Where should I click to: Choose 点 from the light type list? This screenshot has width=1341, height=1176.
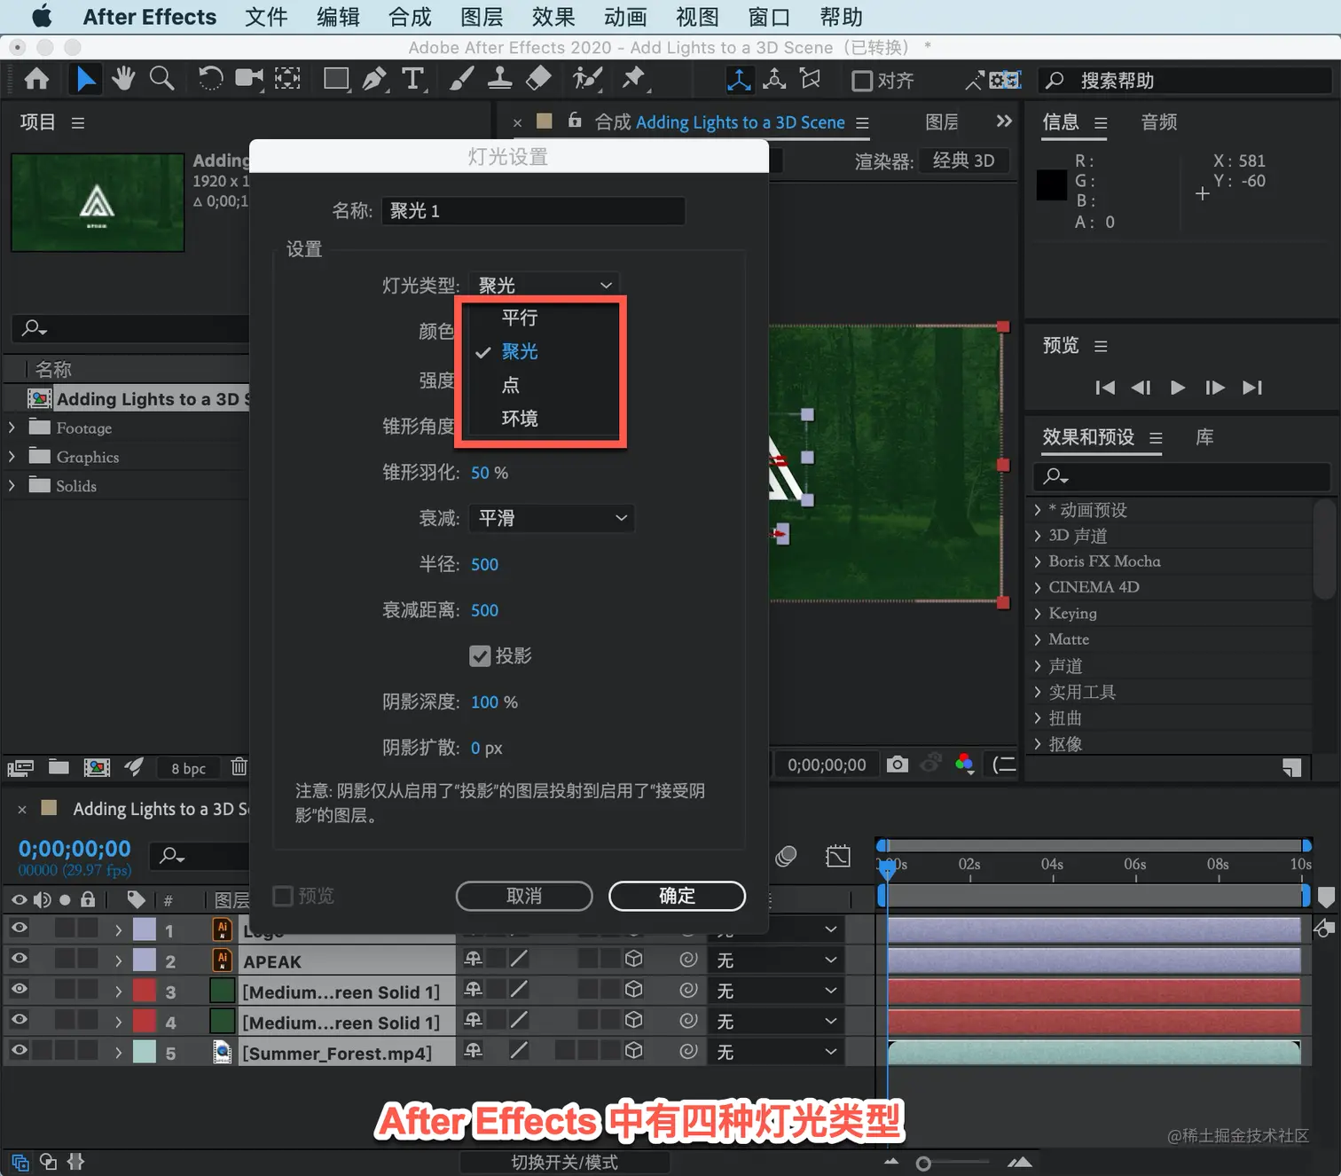point(511,385)
